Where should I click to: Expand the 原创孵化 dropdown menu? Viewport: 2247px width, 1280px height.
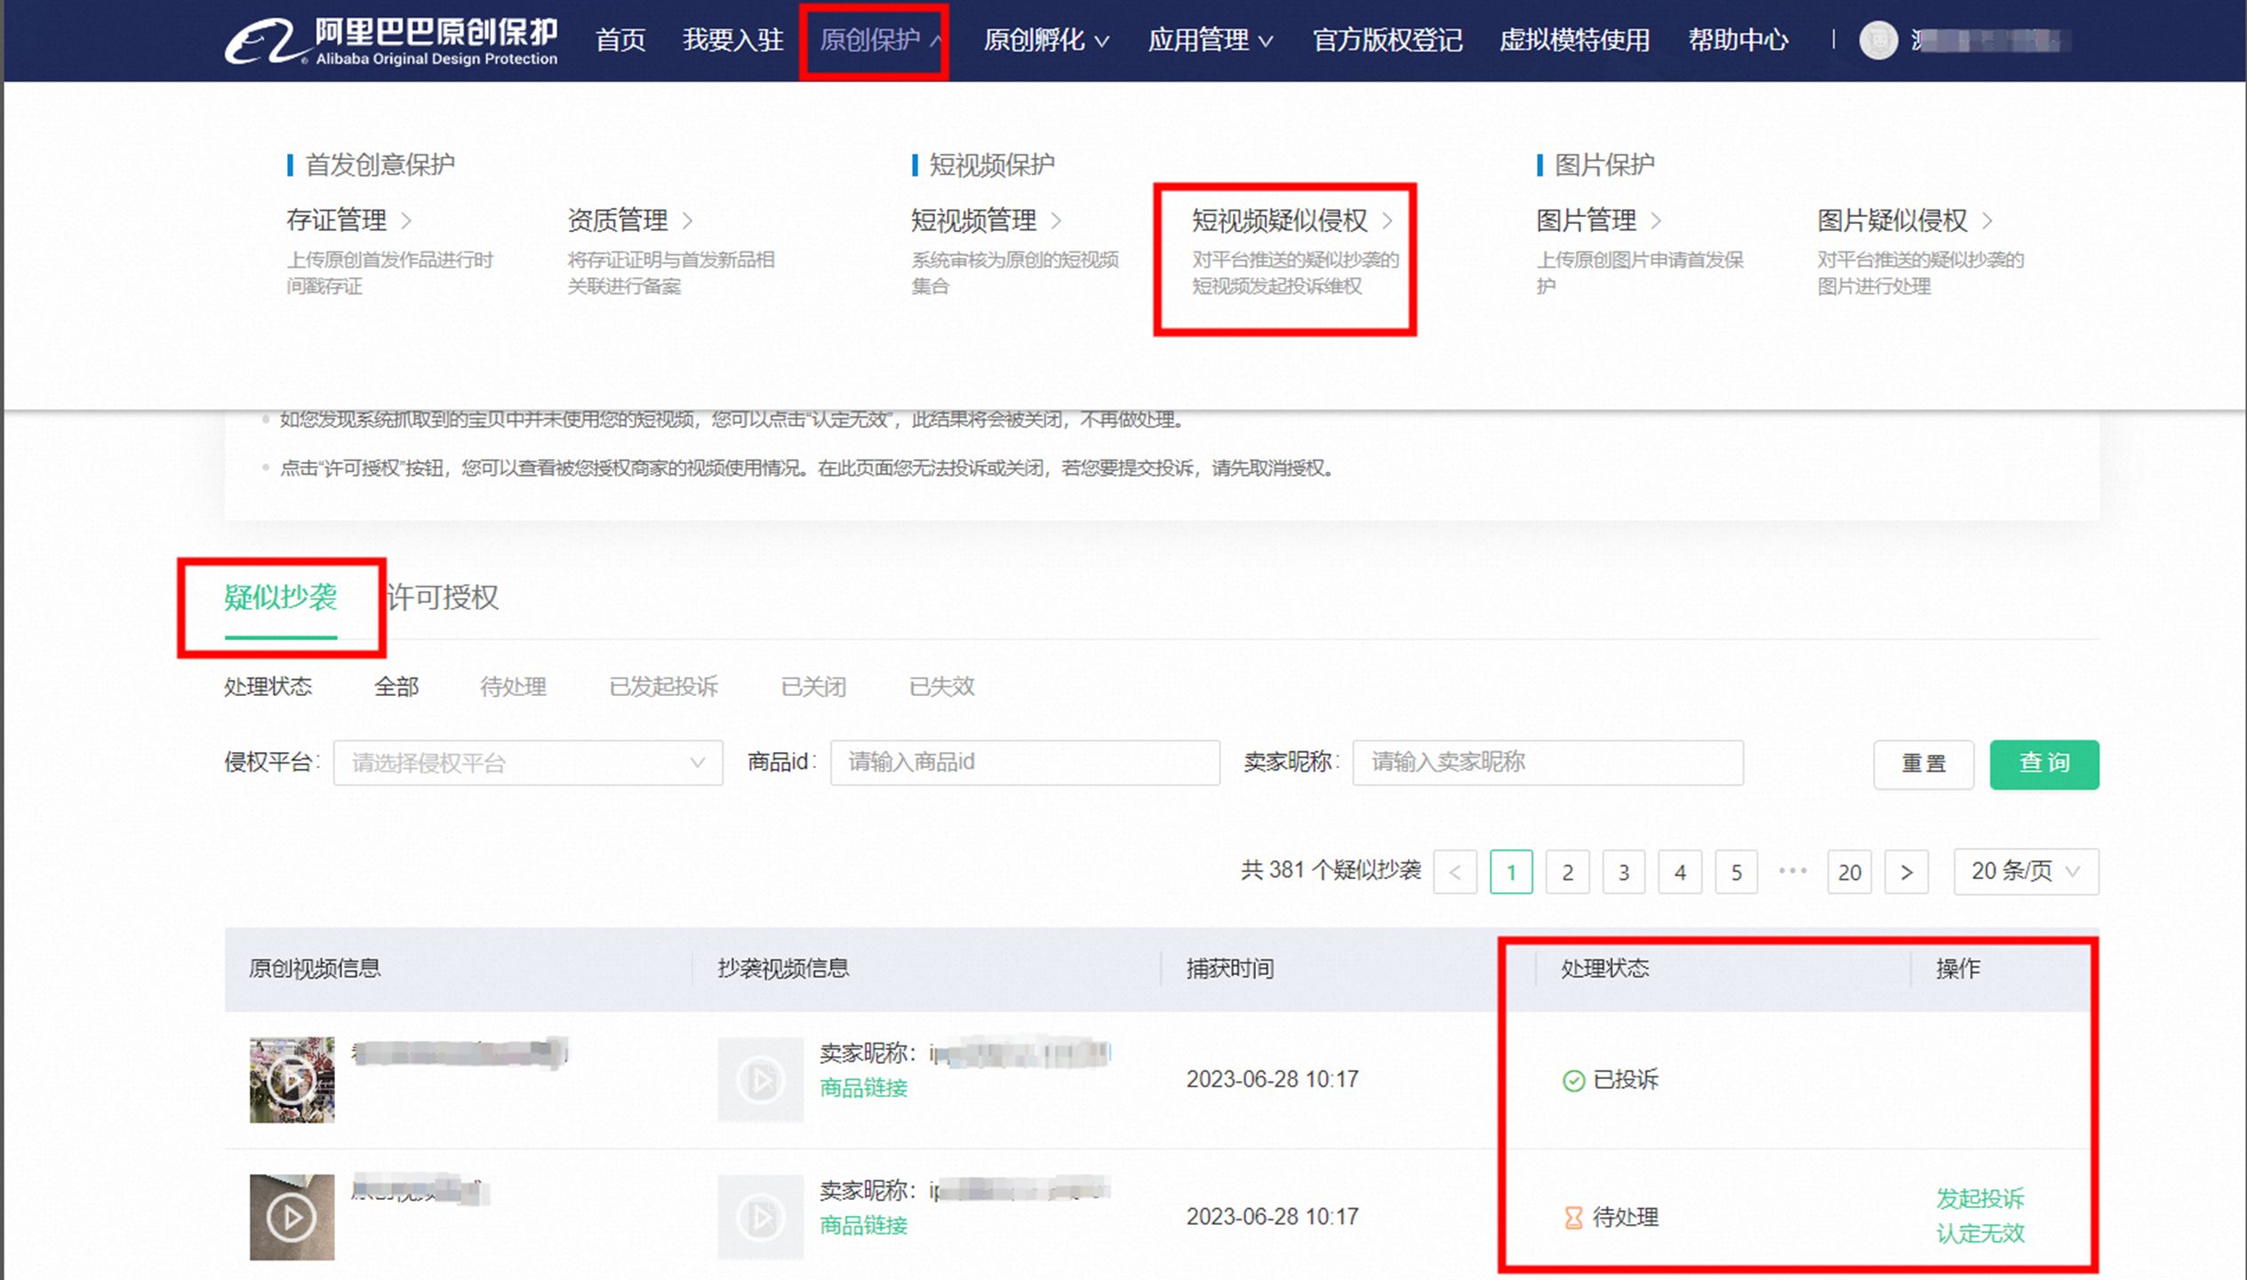coord(1046,41)
